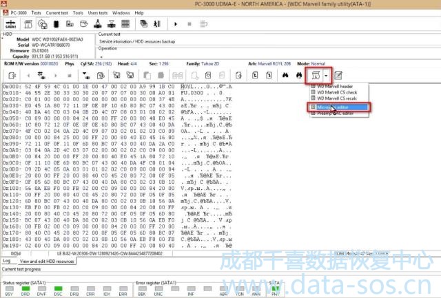Click the stop square in top toolbar

pyautogui.click(x=189, y=24)
